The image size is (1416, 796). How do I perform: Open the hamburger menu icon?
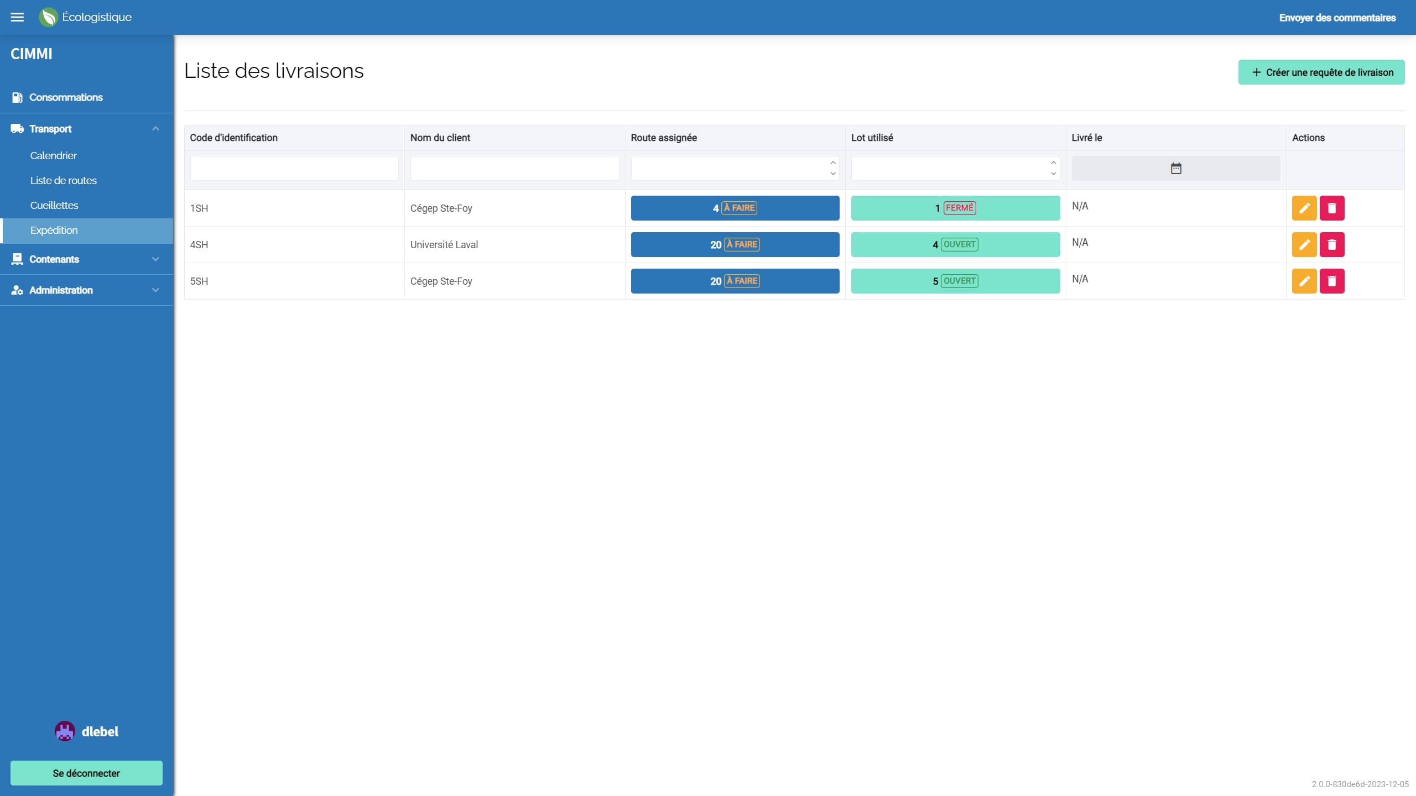(17, 17)
